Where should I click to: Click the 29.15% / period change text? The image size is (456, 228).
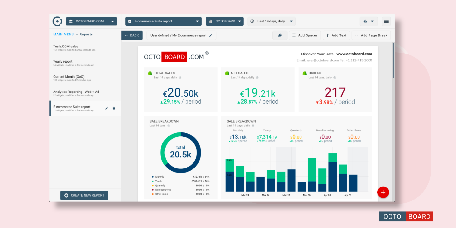(x=180, y=102)
